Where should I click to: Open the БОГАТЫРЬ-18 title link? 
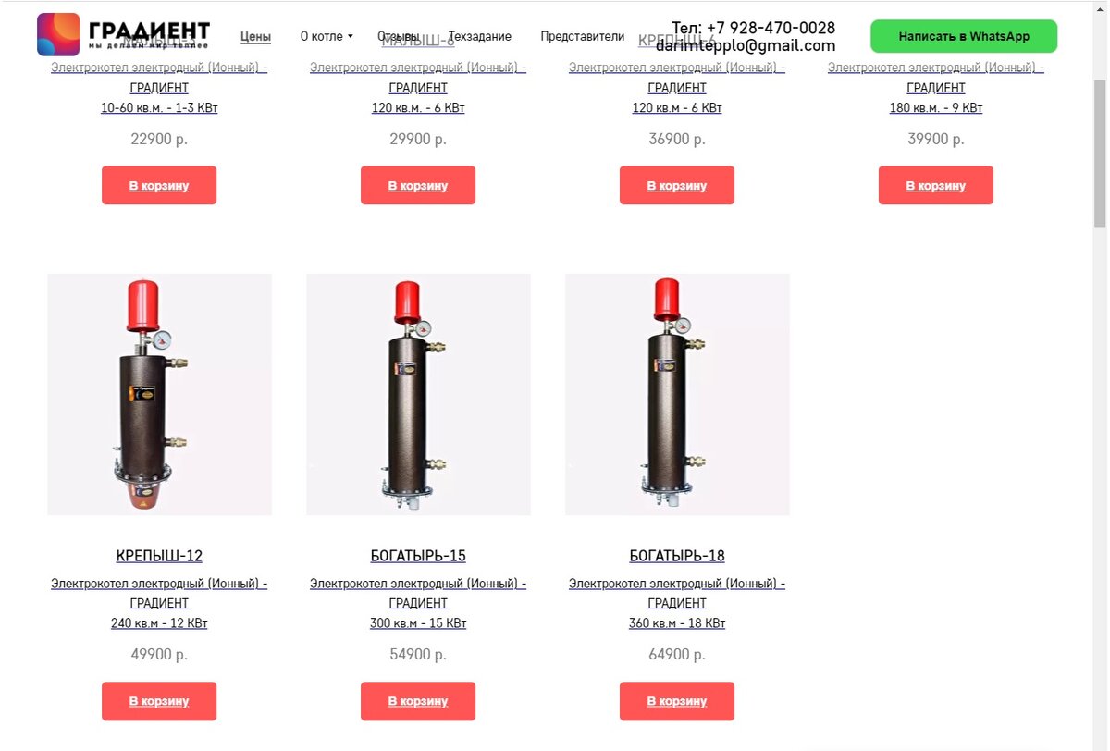point(677,556)
